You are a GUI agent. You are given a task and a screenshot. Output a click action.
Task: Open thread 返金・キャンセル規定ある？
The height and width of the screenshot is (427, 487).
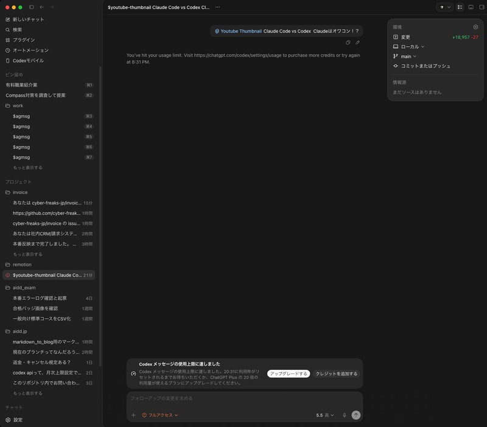50,362
